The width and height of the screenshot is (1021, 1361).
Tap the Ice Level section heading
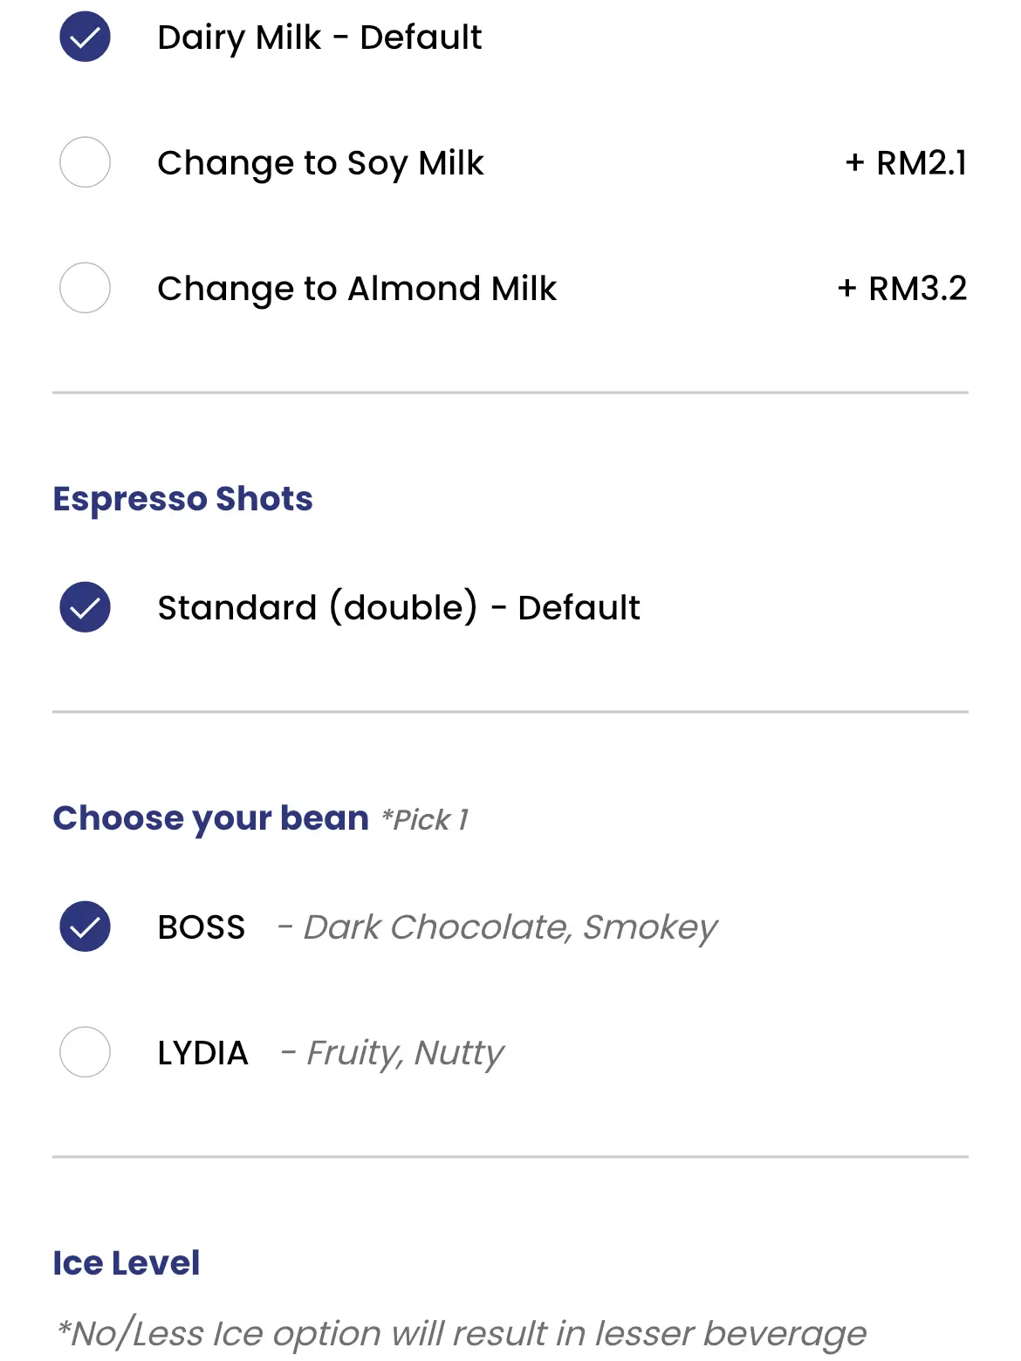click(x=126, y=1263)
